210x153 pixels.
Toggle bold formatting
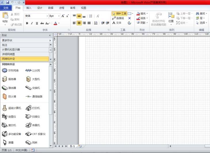pyautogui.click(x=27, y=23)
